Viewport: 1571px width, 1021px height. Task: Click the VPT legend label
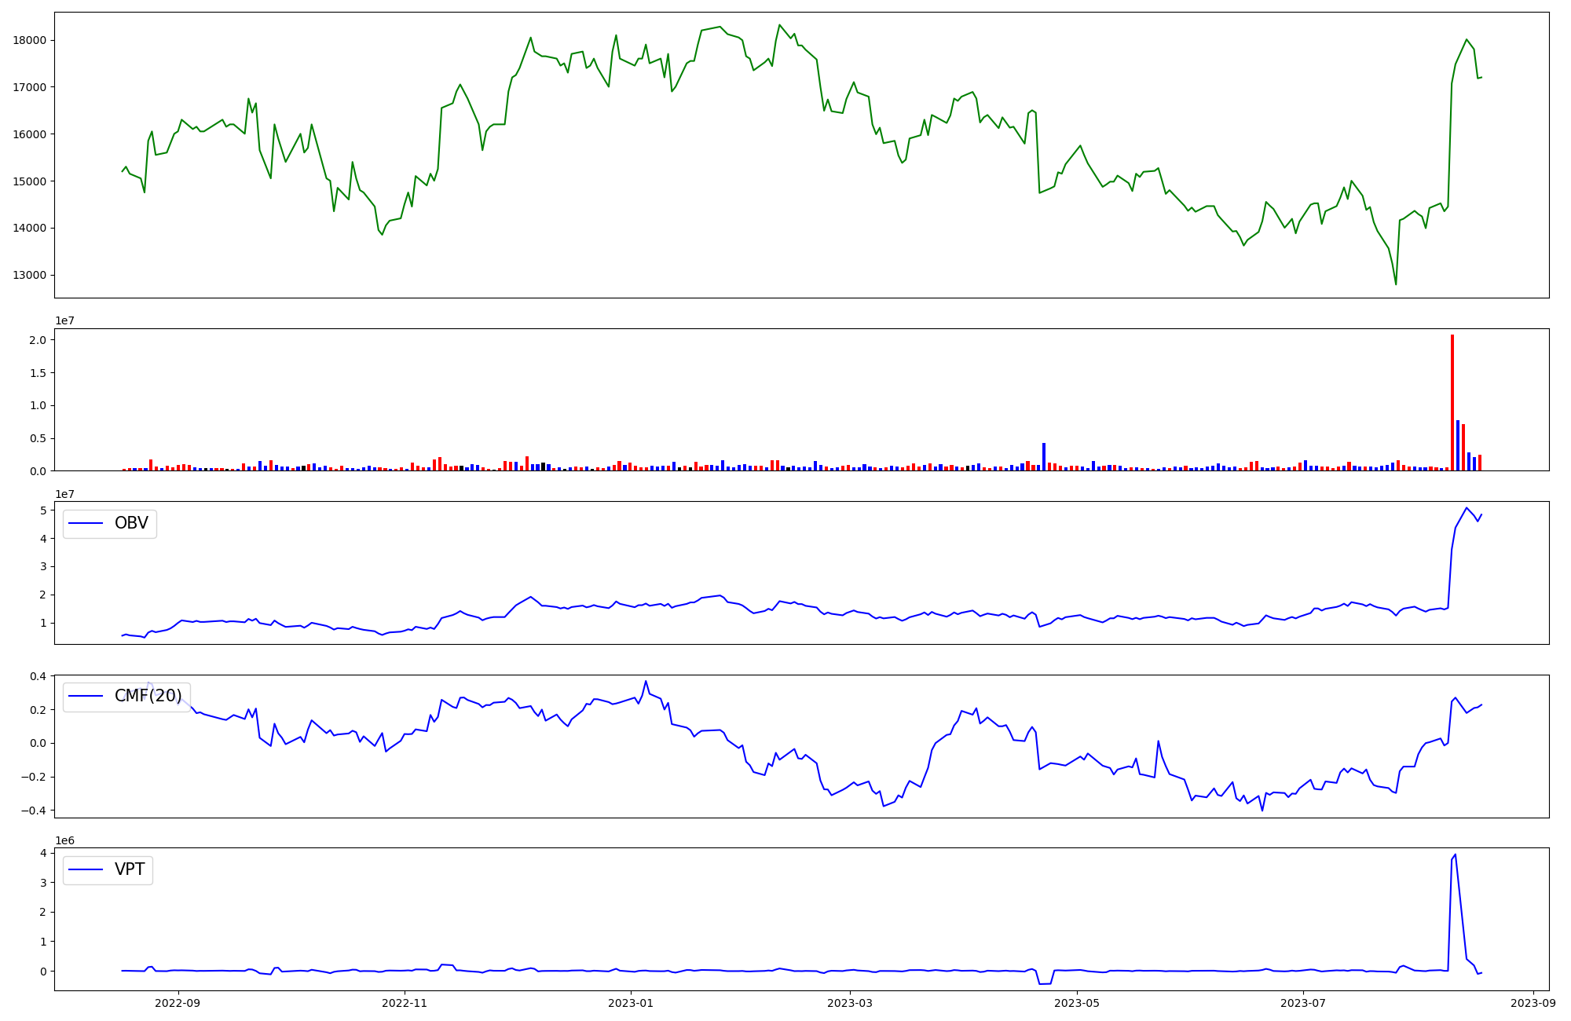coord(130,869)
